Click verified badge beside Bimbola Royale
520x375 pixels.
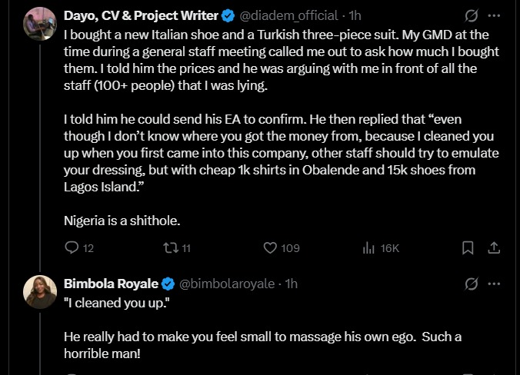point(168,284)
